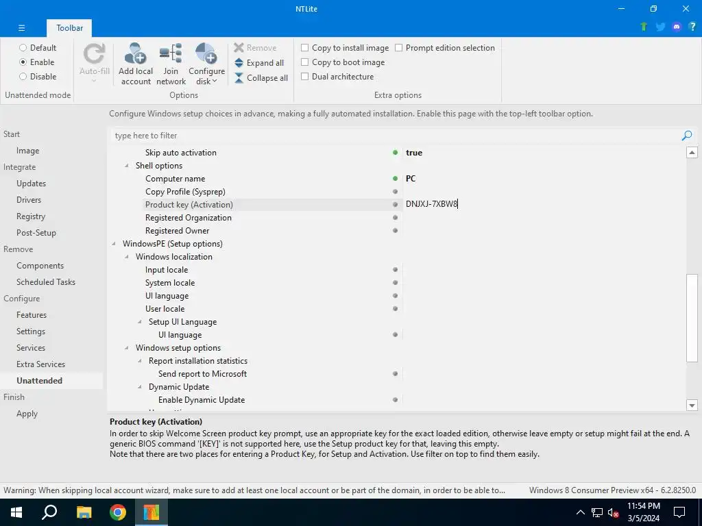Click the scroll up arrow
Image resolution: width=702 pixels, height=526 pixels.
(x=692, y=153)
